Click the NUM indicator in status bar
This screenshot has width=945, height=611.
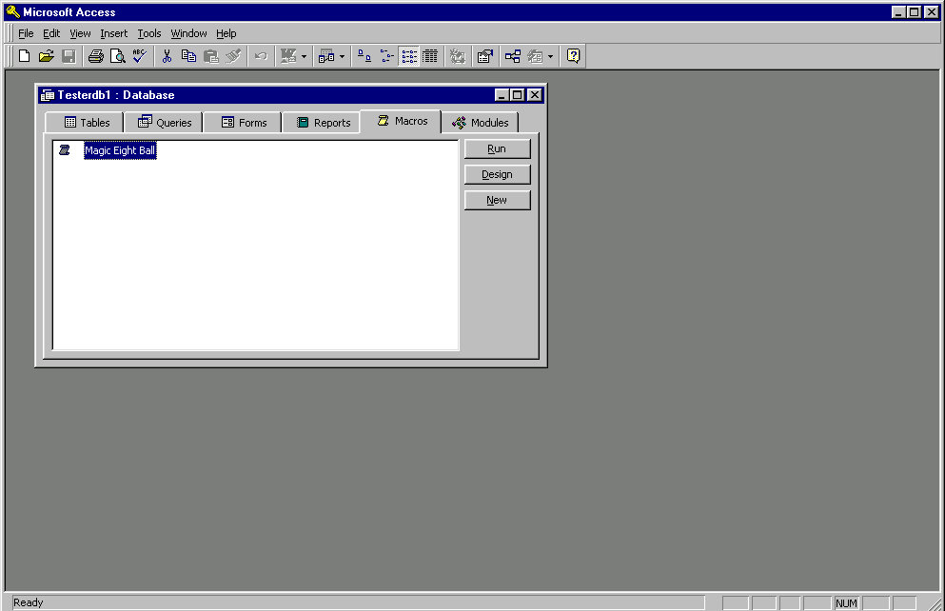click(x=846, y=603)
